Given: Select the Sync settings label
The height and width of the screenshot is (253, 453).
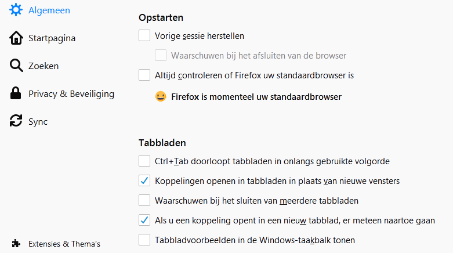Looking at the screenshot, I should pyautogui.click(x=38, y=122).
